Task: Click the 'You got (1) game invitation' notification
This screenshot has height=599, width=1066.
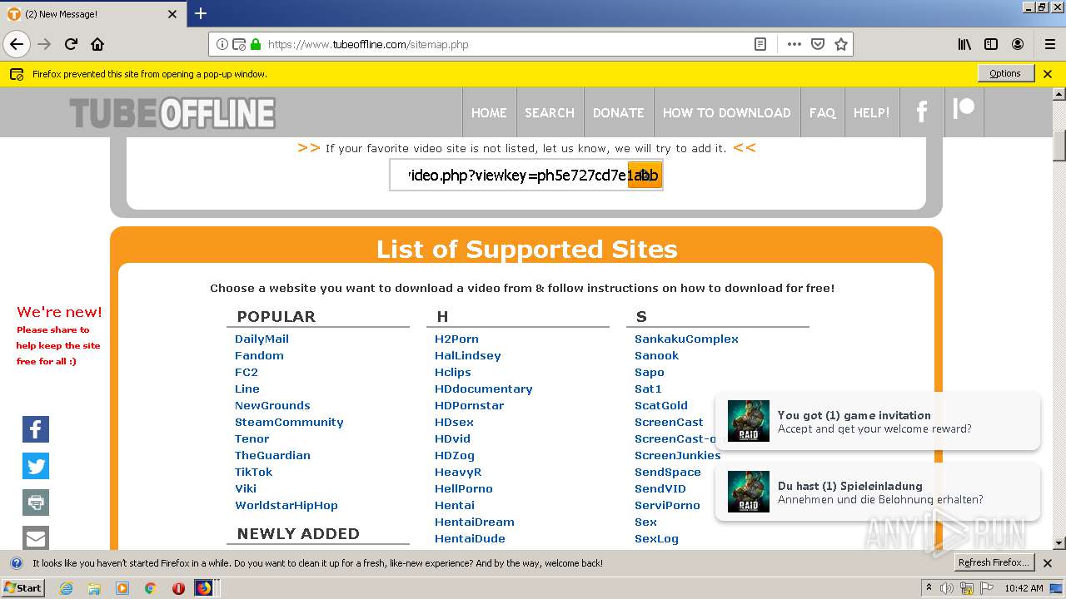Action: coord(878,421)
